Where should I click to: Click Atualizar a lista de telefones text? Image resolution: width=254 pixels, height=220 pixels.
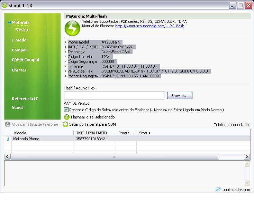click(35, 124)
